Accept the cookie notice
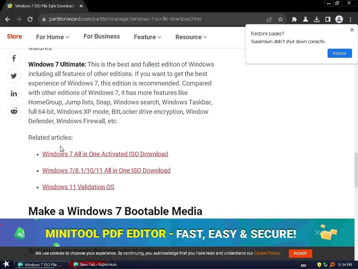 tap(300, 253)
